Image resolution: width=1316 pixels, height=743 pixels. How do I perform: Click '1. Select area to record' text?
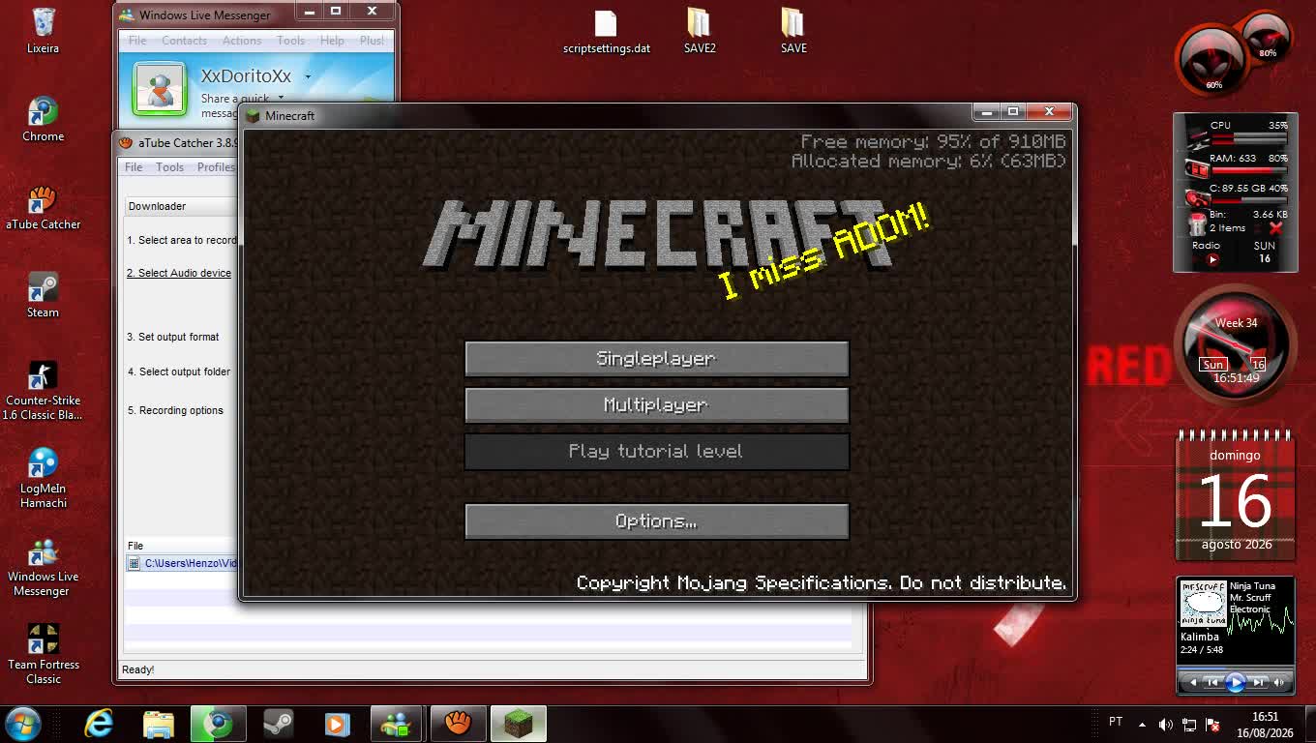[182, 240]
